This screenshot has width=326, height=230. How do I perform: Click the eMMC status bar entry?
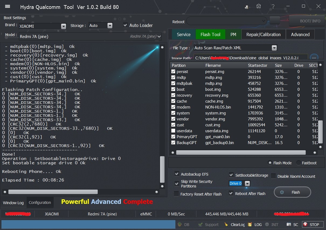(x=146, y=214)
